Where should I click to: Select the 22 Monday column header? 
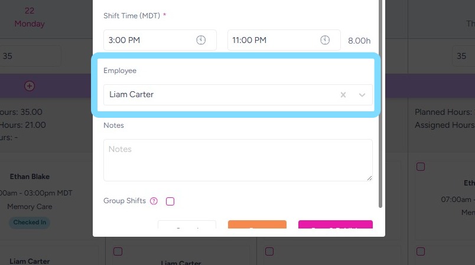[x=30, y=18]
